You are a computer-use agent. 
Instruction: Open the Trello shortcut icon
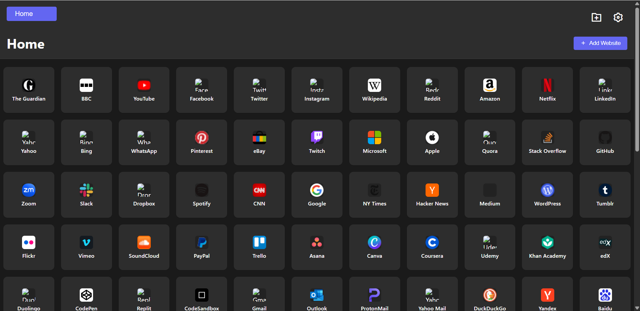pos(259,247)
